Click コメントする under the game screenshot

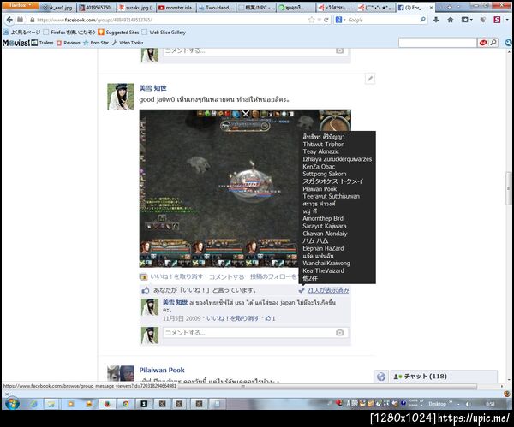point(226,276)
